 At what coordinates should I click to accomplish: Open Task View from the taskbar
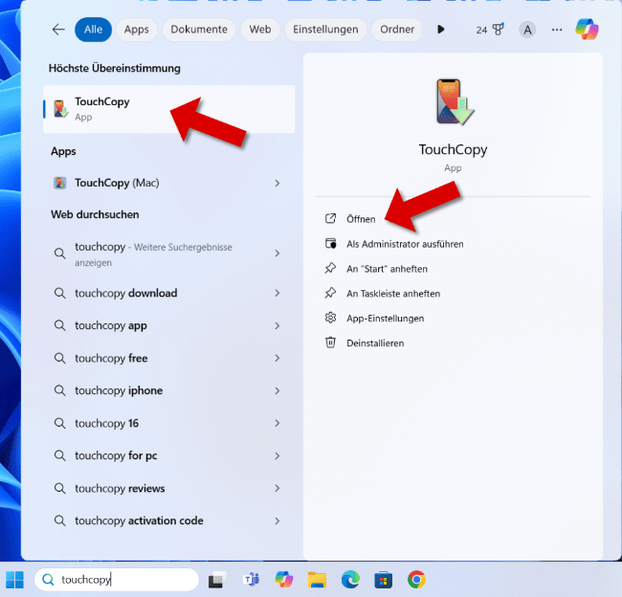point(217,580)
